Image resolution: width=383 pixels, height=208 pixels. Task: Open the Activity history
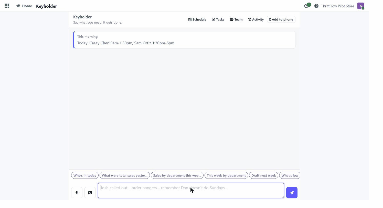click(x=256, y=19)
